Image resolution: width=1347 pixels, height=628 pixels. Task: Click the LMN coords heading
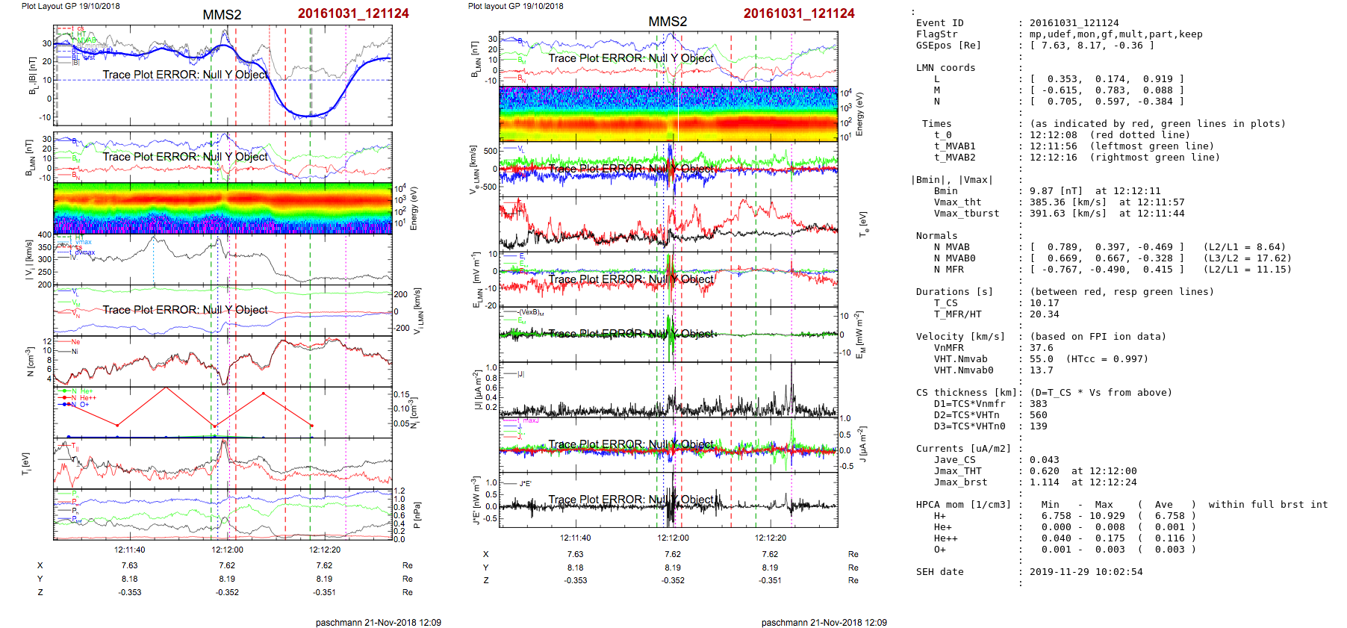(945, 68)
